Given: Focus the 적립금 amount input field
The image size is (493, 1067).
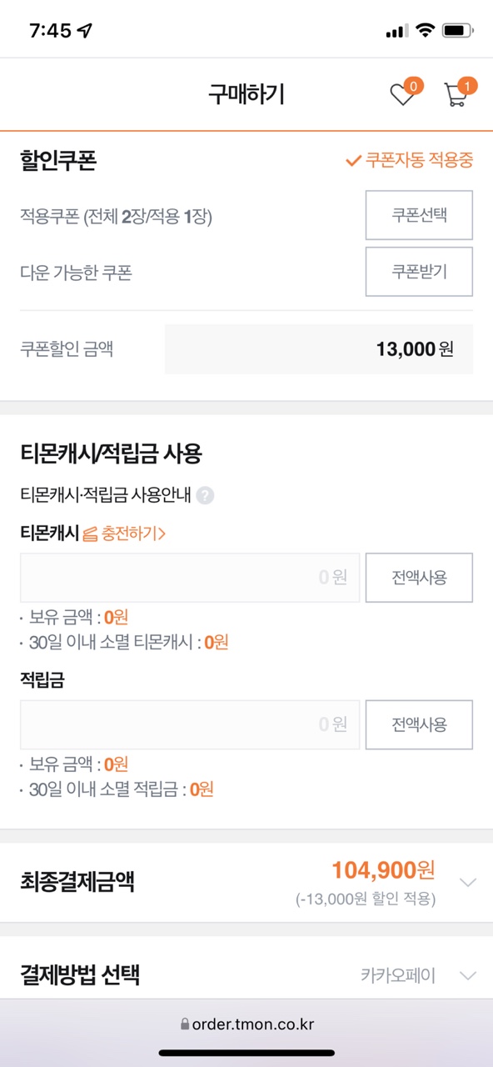Looking at the screenshot, I should click(x=190, y=724).
